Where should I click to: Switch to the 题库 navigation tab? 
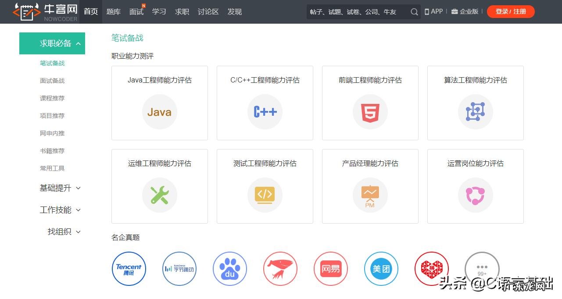click(113, 12)
